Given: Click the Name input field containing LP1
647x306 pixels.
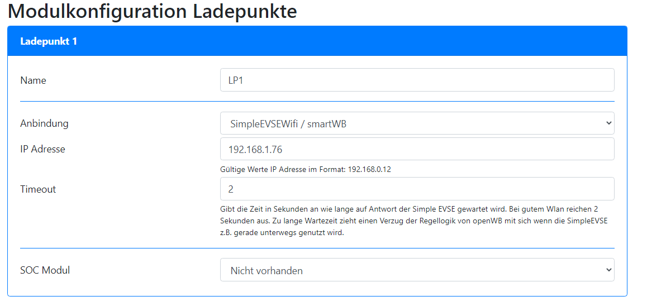Looking at the screenshot, I should point(417,80).
